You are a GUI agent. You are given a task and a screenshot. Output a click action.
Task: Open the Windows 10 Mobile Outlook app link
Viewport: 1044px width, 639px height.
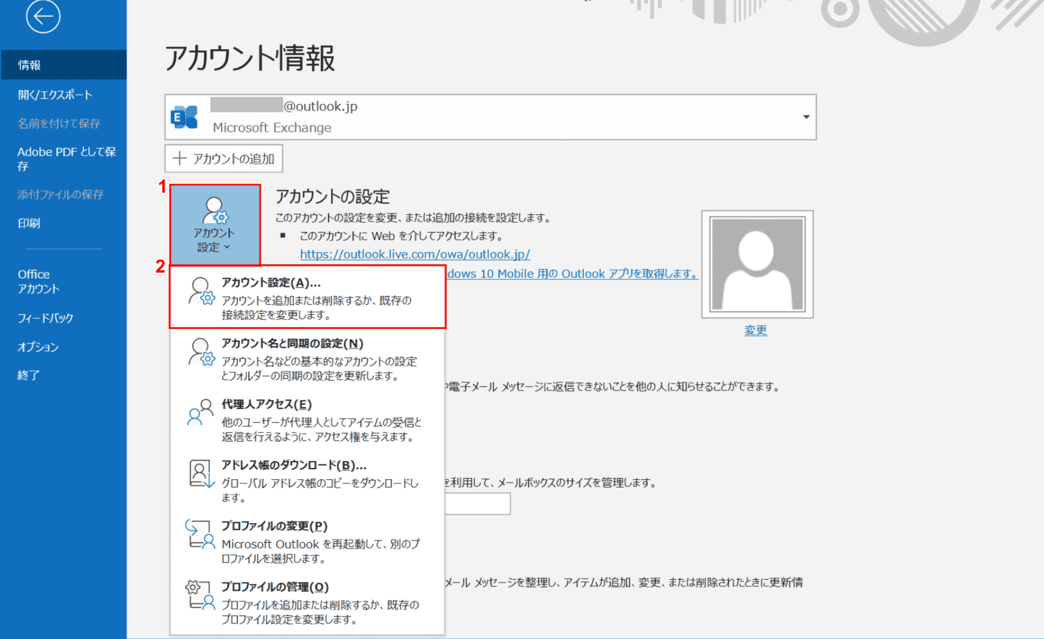pyautogui.click(x=572, y=273)
